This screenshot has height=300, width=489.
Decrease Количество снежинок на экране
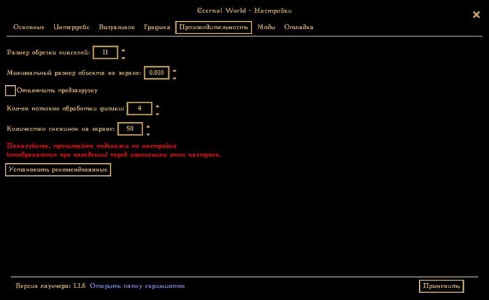coord(148,134)
